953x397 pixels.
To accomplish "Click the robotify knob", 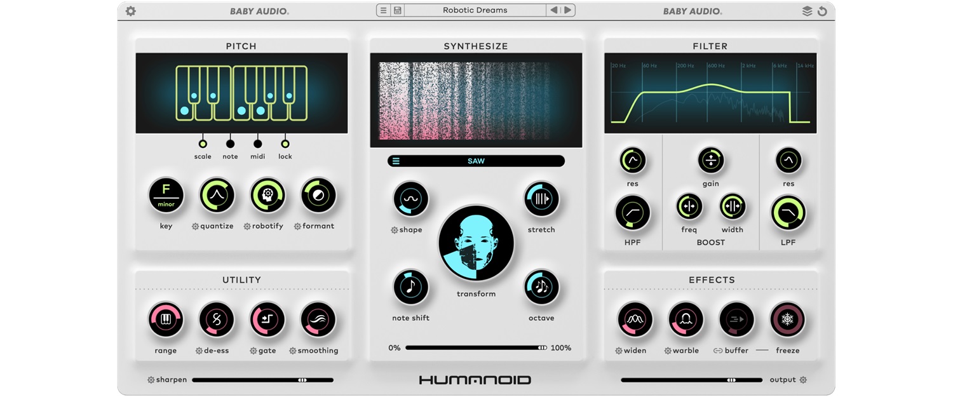I will point(267,195).
